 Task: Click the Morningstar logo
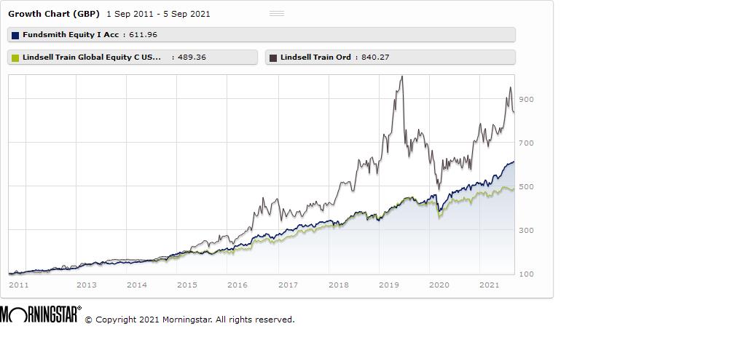click(x=40, y=315)
